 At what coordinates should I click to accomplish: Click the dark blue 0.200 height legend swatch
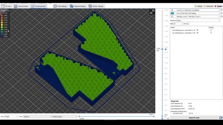[2, 36]
